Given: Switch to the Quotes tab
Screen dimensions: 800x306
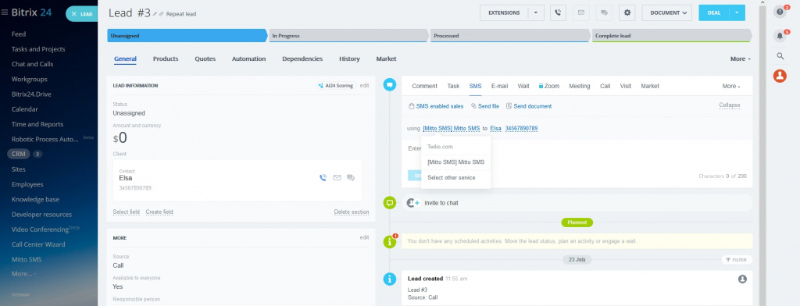Looking at the screenshot, I should point(205,59).
